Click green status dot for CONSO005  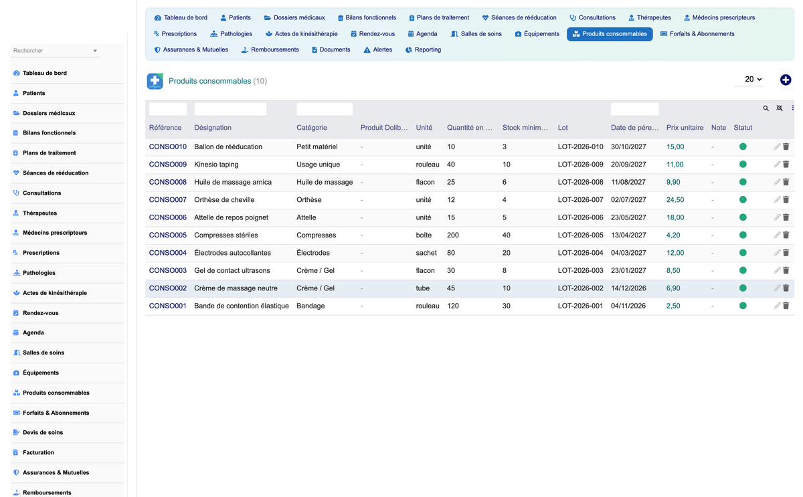pos(743,235)
